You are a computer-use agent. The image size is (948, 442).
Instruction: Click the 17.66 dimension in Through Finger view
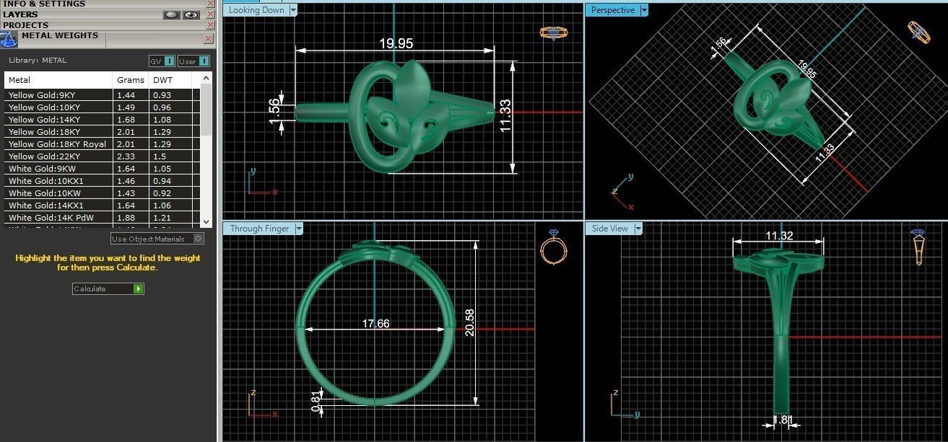(375, 324)
